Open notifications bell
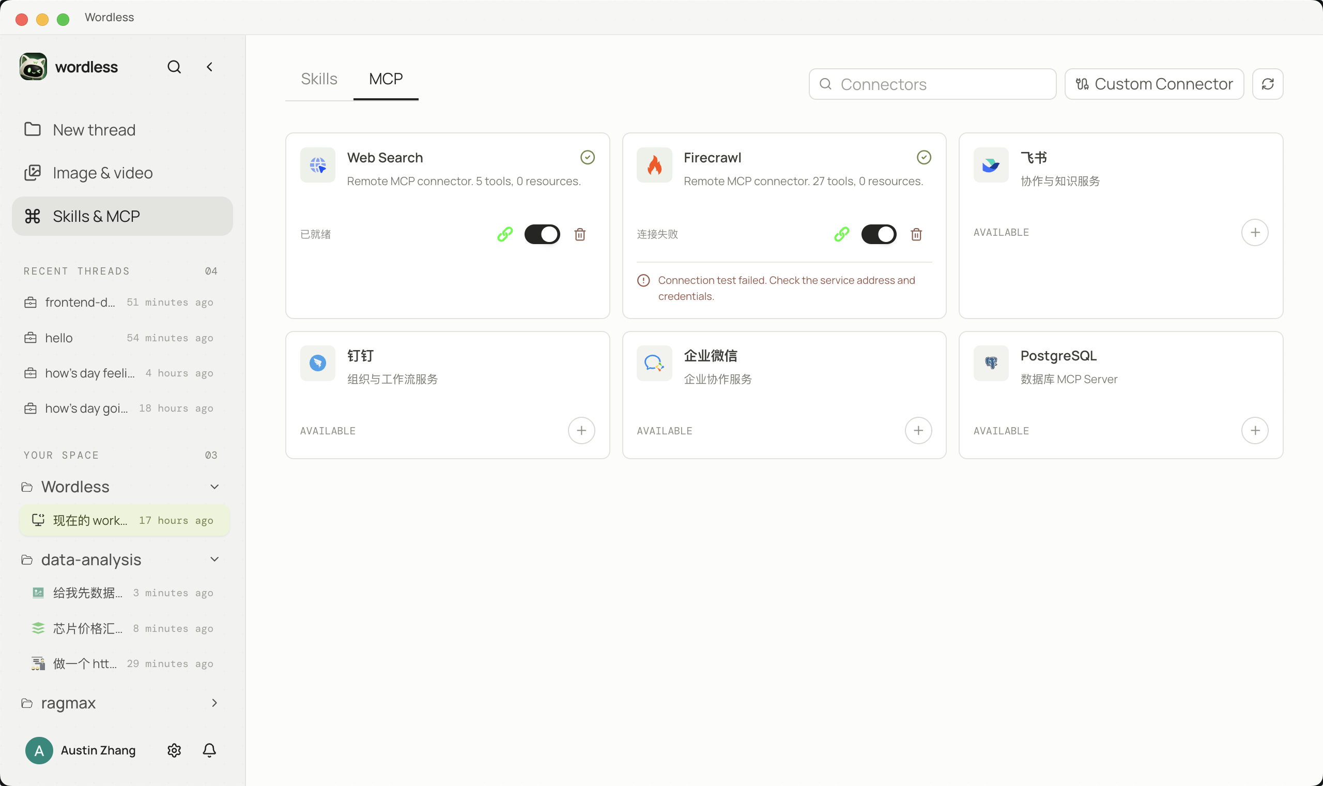 tap(209, 750)
